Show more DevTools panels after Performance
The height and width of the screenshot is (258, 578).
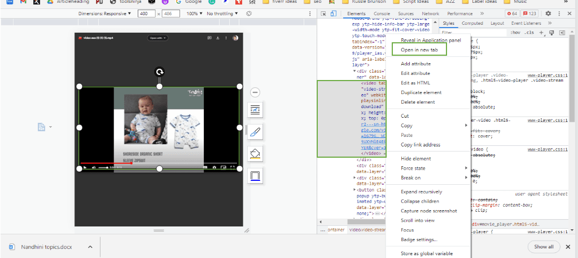click(x=482, y=14)
